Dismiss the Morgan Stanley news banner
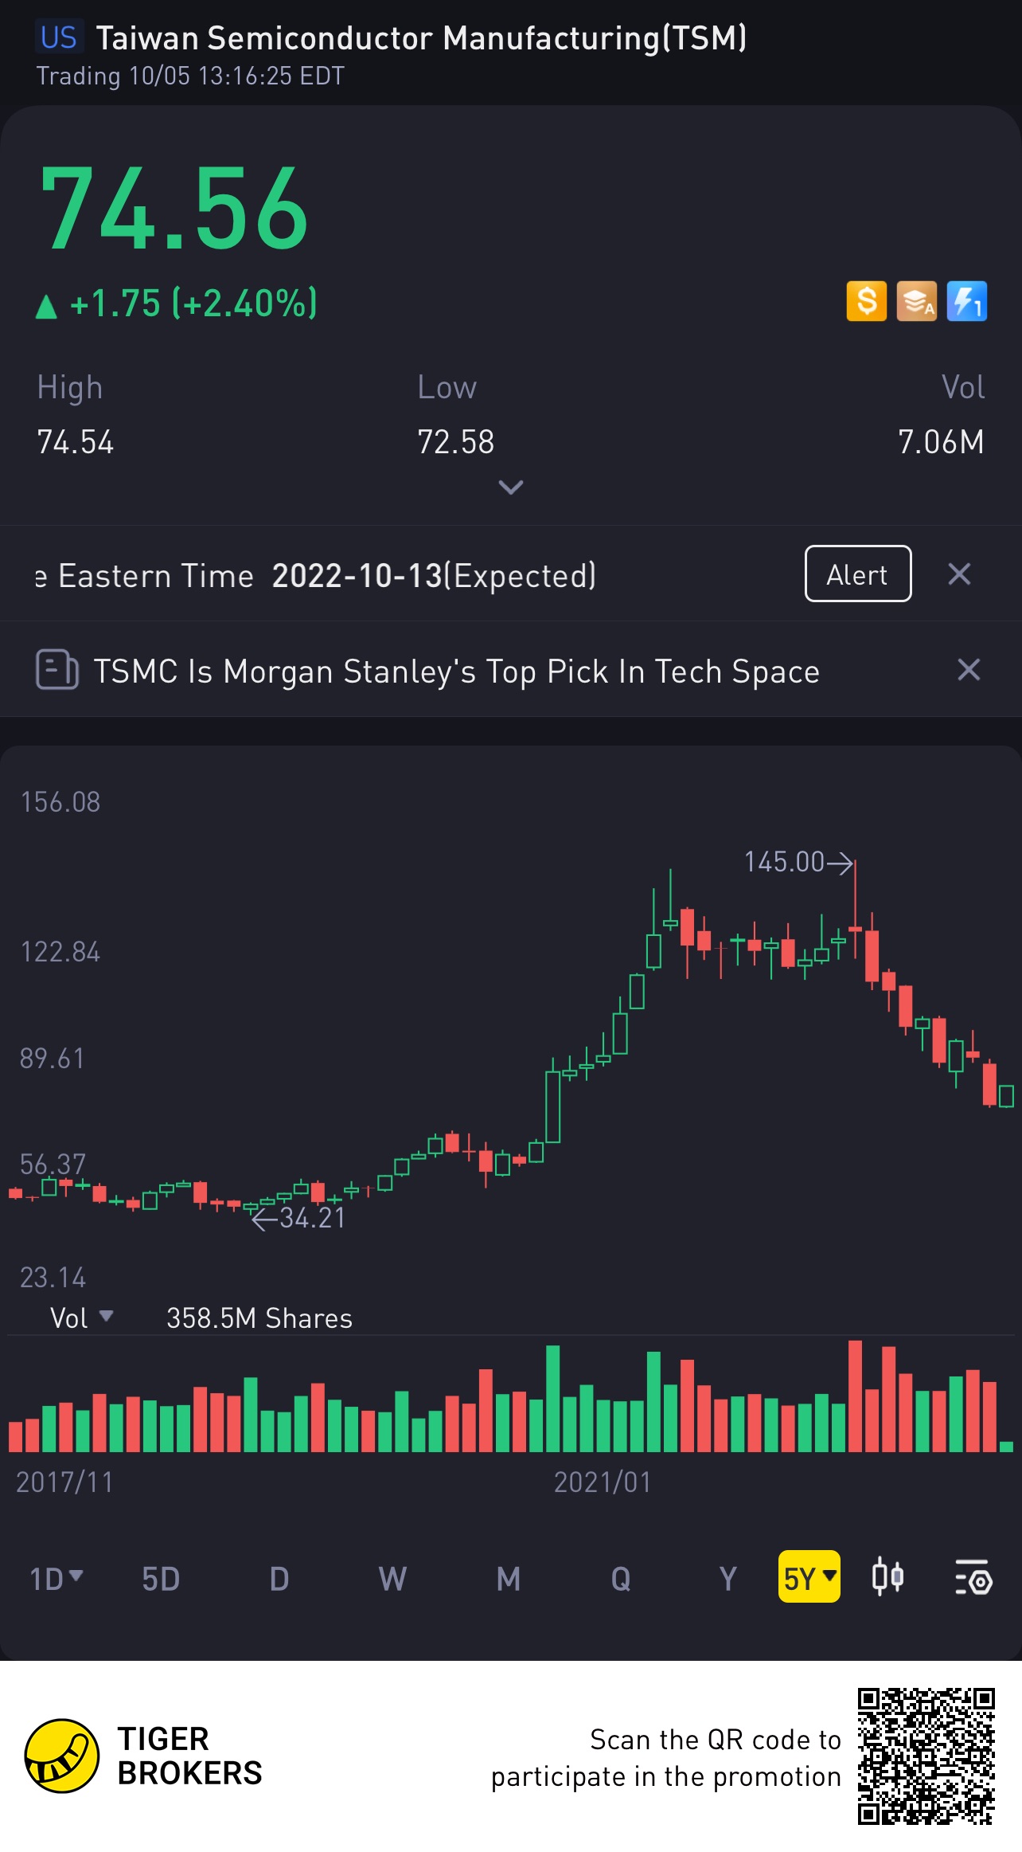The width and height of the screenshot is (1022, 1852). click(968, 670)
